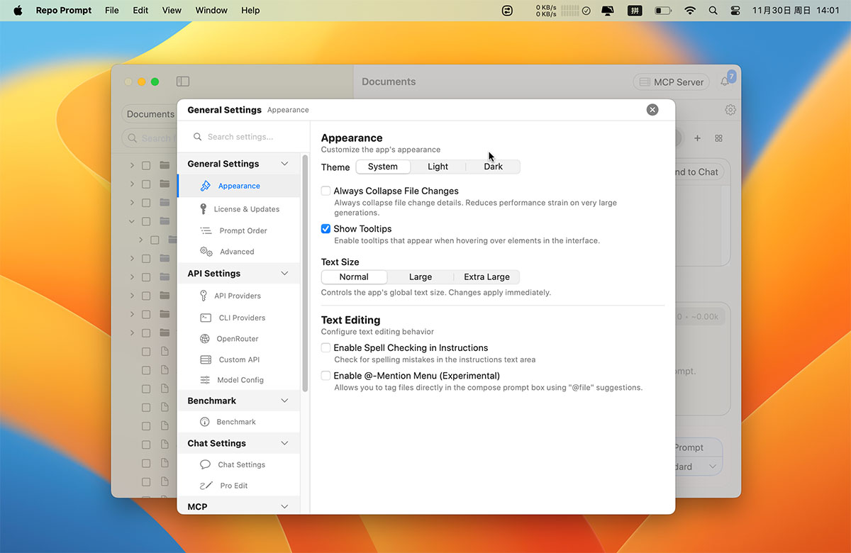Click the Prompt Order list icon

pyautogui.click(x=206, y=230)
